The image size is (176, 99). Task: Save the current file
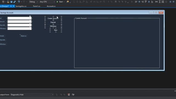pos(11,2)
